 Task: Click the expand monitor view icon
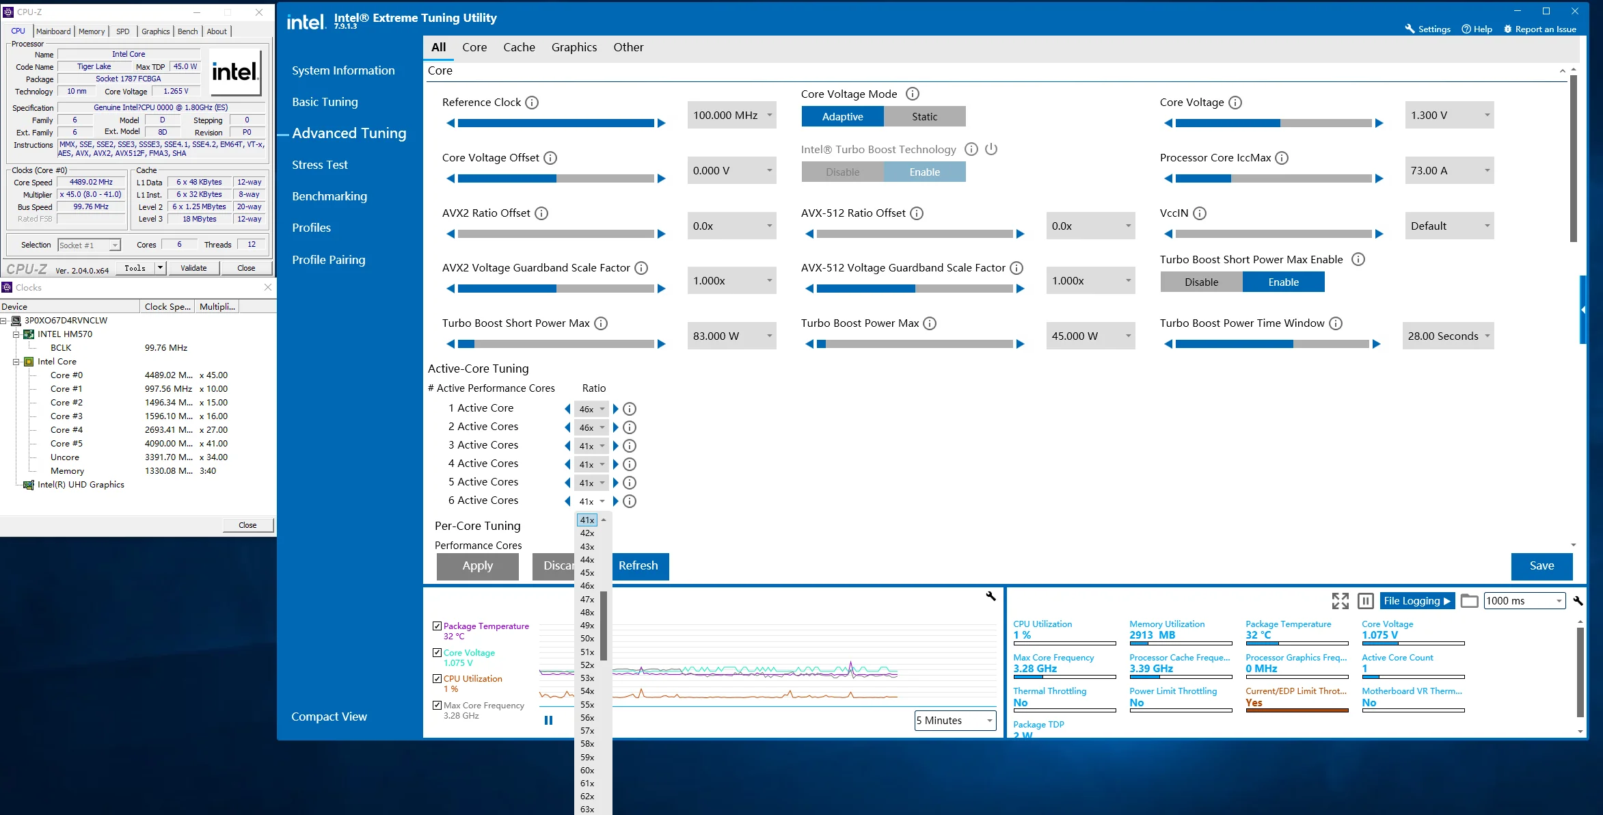click(x=1340, y=601)
